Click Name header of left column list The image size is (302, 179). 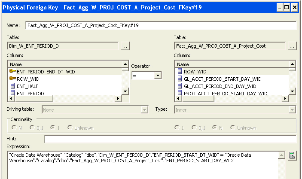65,64
